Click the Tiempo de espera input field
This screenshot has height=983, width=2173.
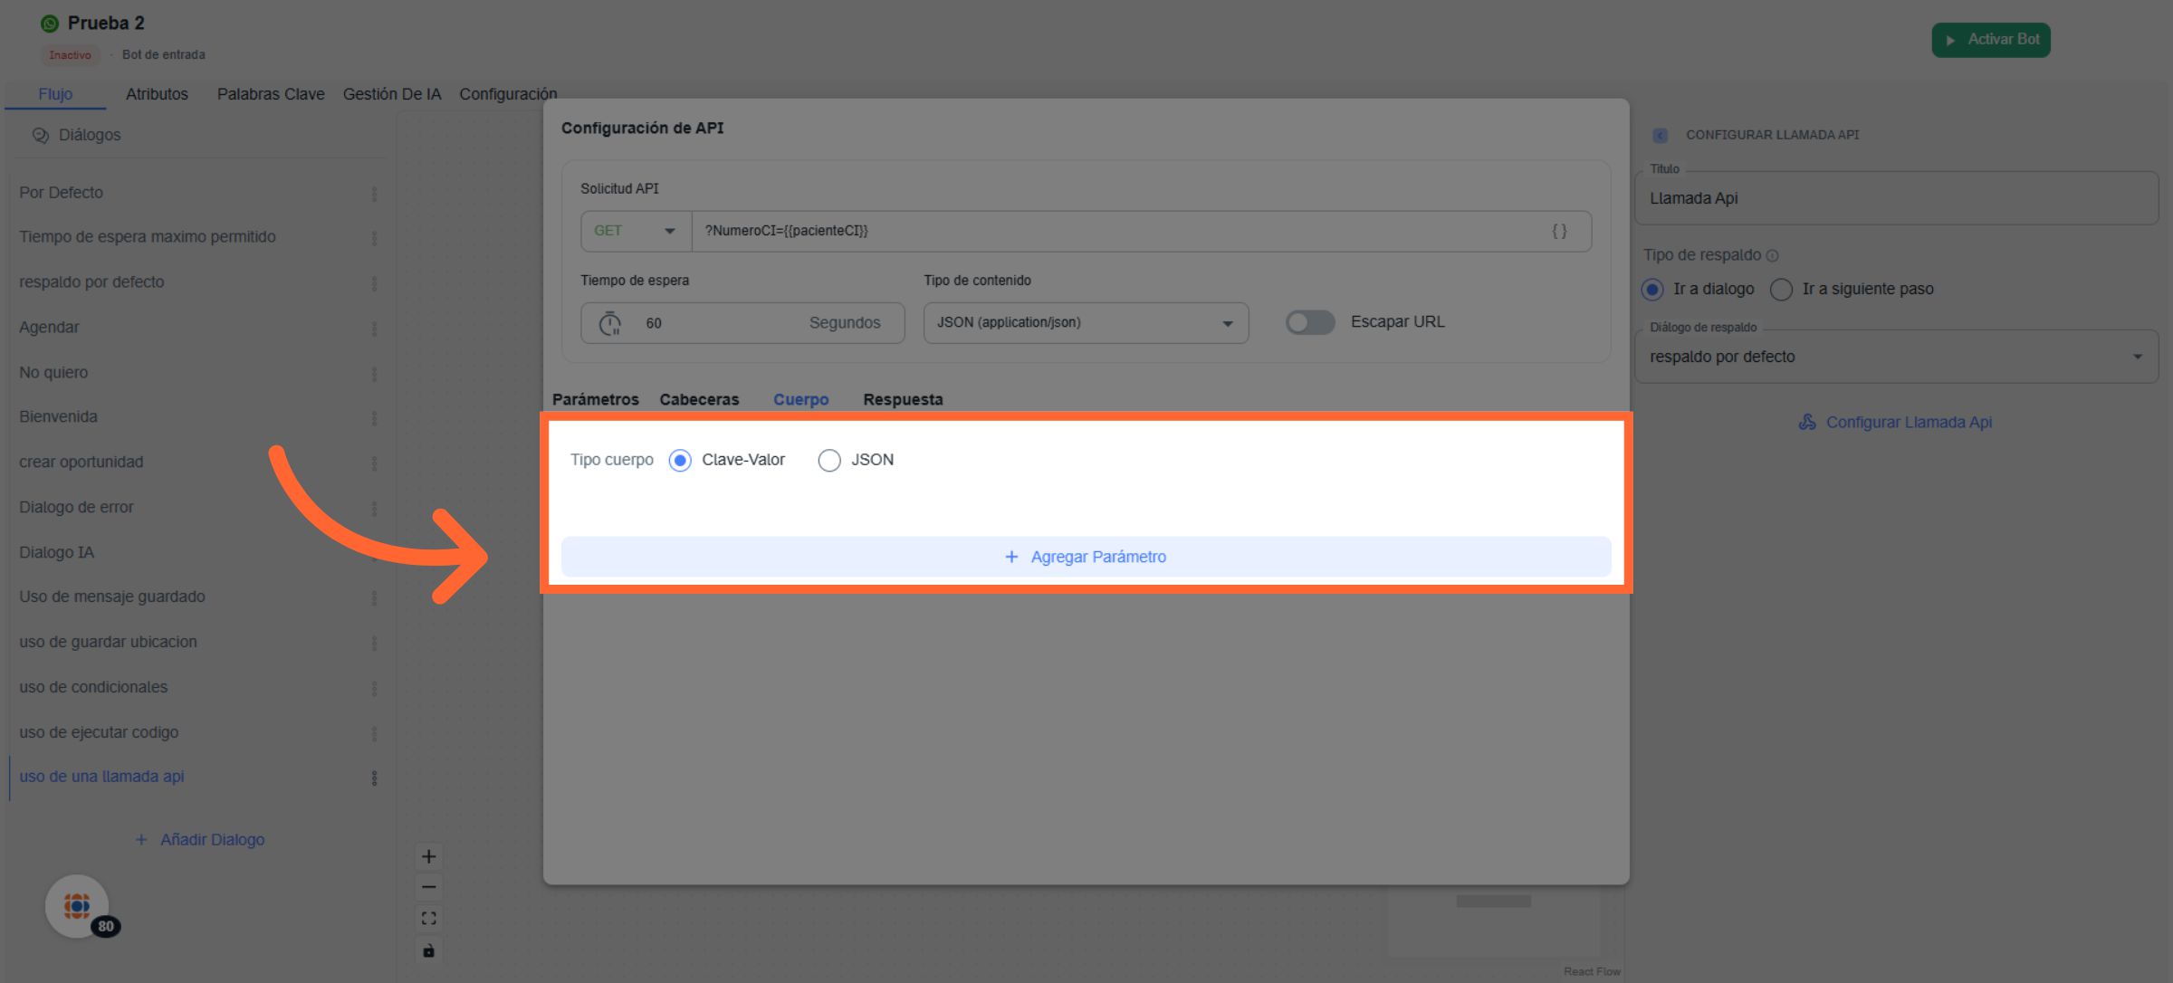(715, 323)
